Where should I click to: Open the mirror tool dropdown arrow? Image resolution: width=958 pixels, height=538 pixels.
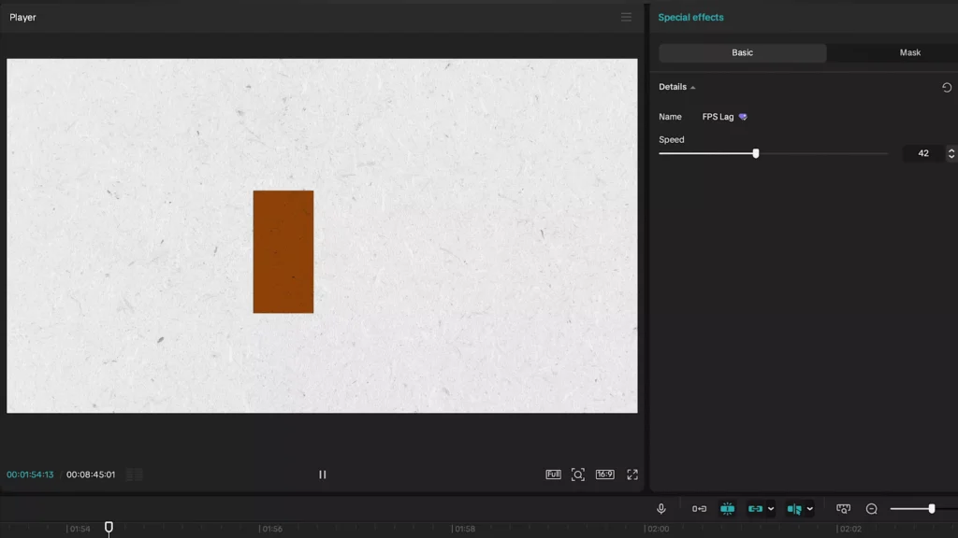click(810, 508)
